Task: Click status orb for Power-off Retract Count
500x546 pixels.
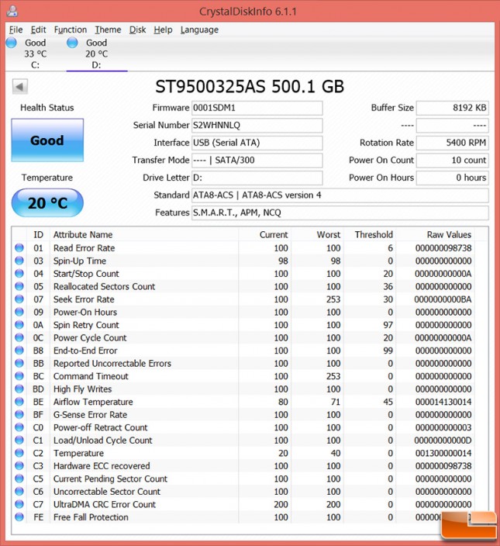Action: coord(19,427)
